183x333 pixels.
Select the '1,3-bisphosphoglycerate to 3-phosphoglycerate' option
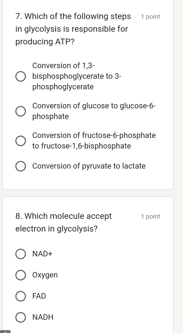pos(21,76)
